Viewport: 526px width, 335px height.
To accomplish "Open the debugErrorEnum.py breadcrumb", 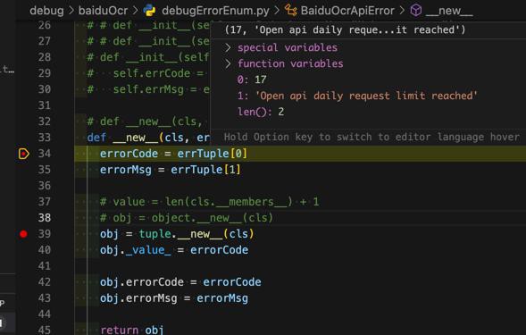I will click(x=215, y=11).
